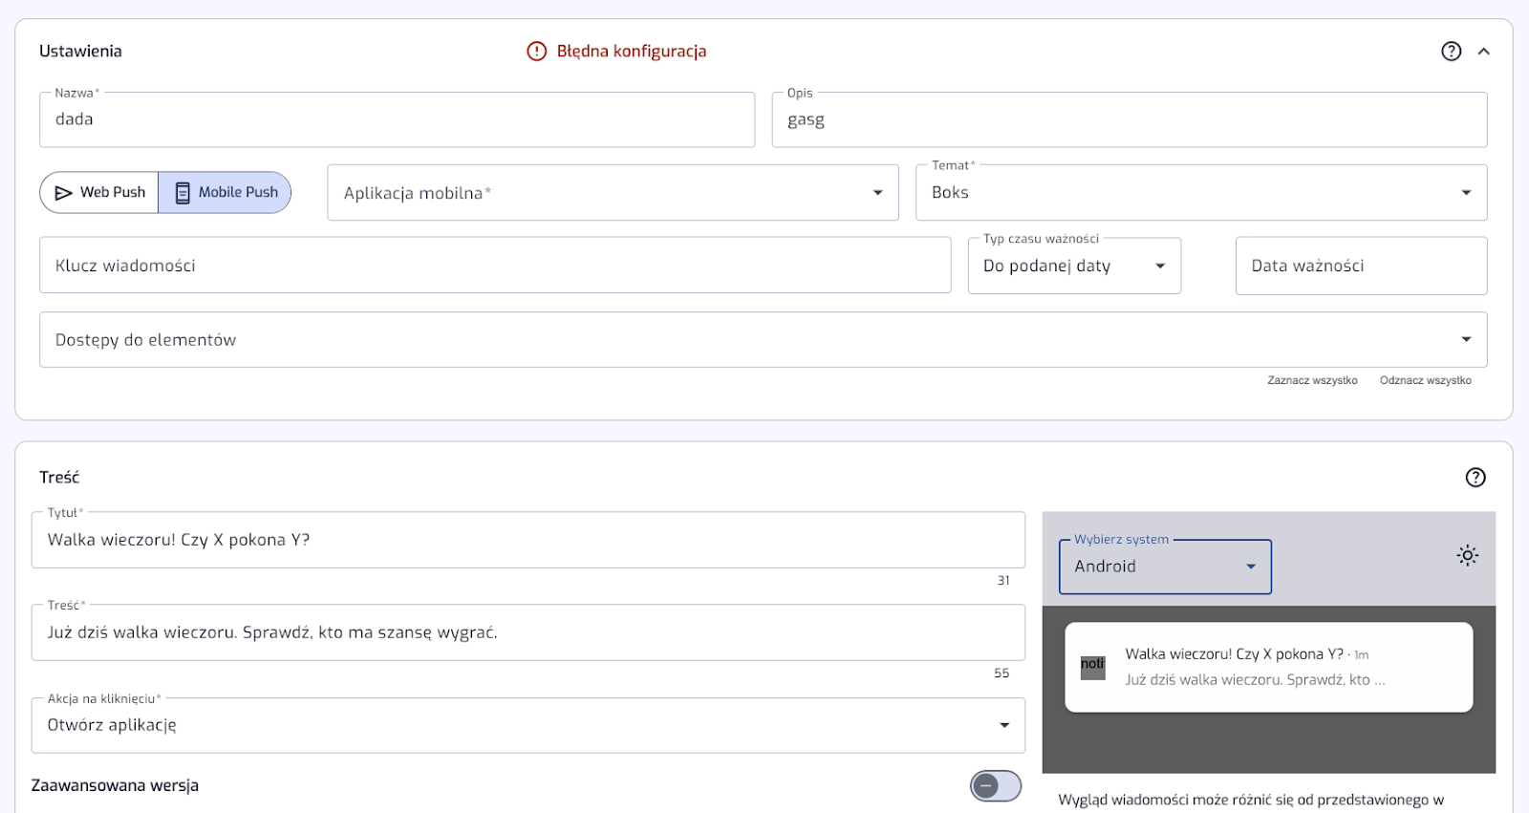1529x813 pixels.
Task: Click help icon in Ustawienia section
Action: (x=1451, y=52)
